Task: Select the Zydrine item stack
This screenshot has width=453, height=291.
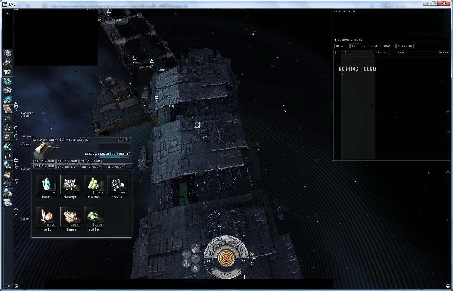Action: click(x=94, y=219)
